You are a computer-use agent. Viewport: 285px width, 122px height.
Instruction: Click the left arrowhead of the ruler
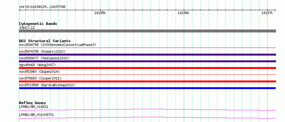[20, 10]
